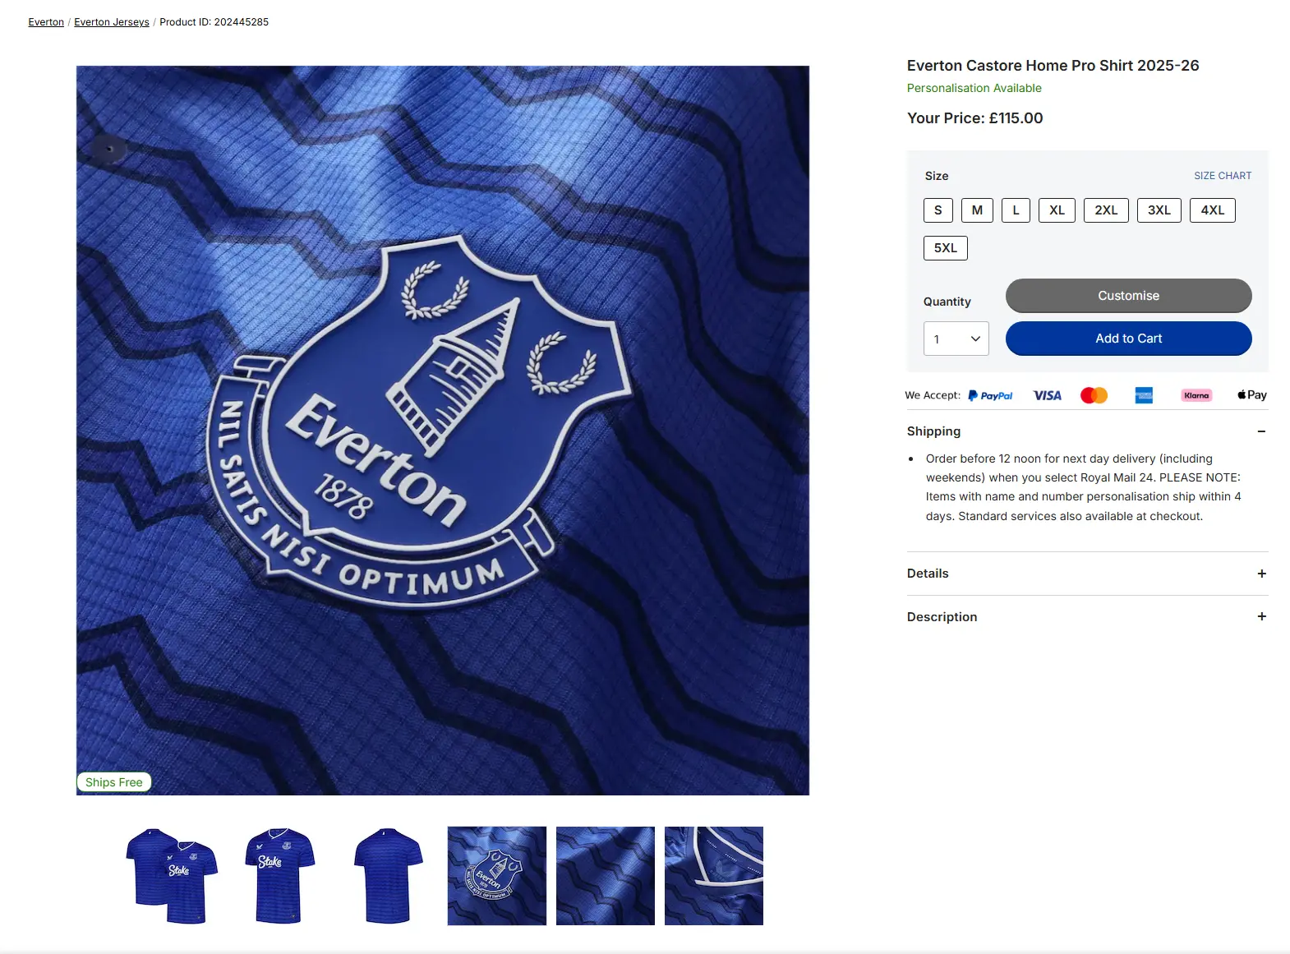
Task: Open the Size Chart link
Action: [1223, 176]
